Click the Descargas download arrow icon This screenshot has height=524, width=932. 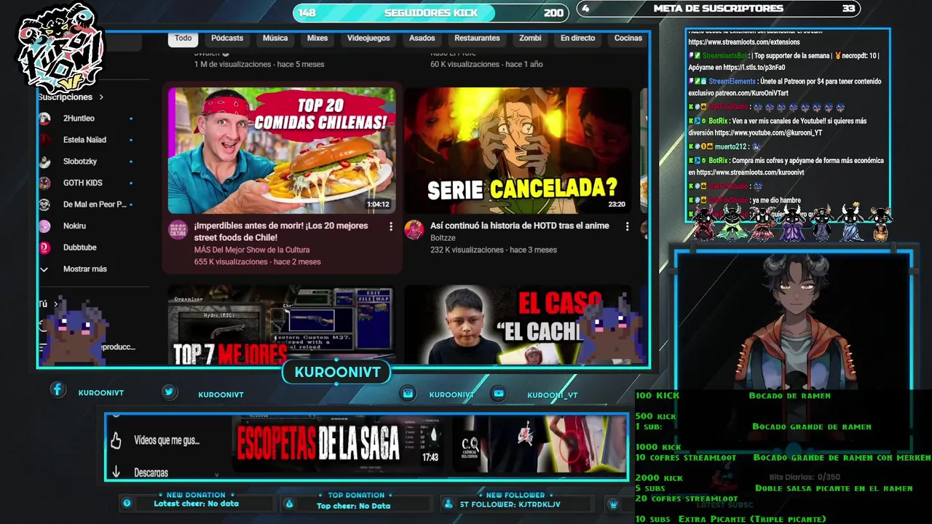click(116, 472)
